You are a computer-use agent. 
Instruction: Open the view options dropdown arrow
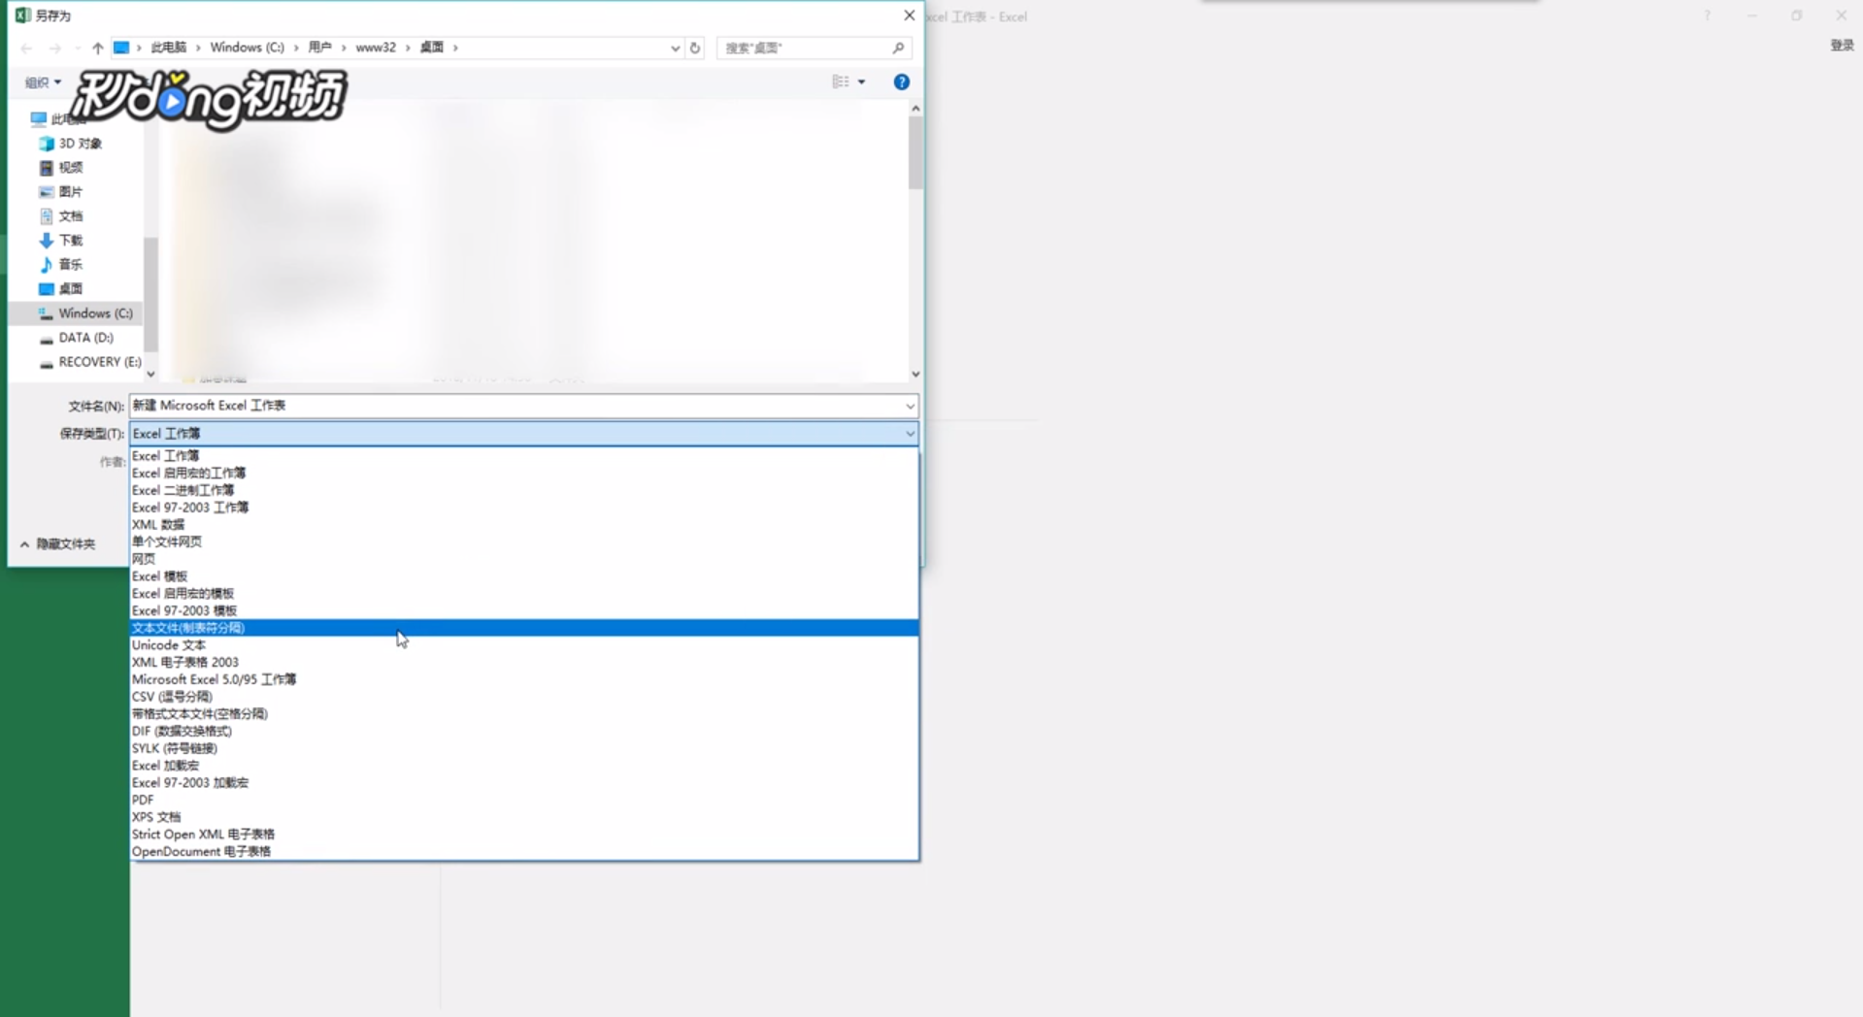click(x=862, y=82)
